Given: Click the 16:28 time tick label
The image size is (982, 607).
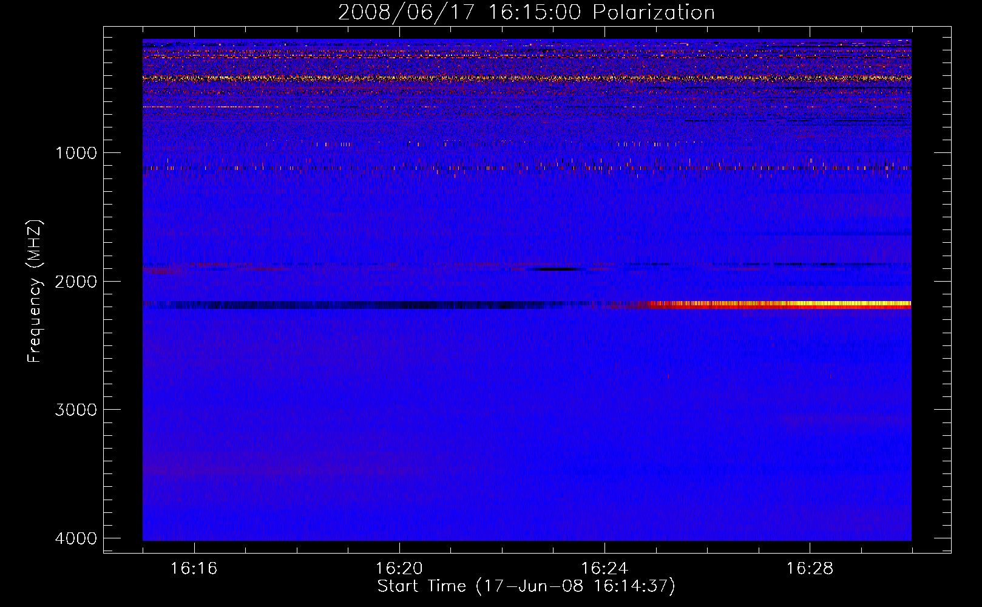Looking at the screenshot, I should (x=810, y=569).
